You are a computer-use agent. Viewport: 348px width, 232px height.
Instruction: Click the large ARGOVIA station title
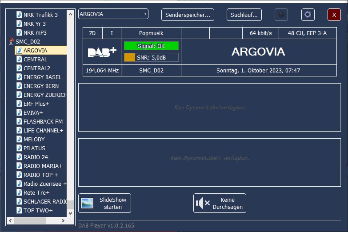(258, 52)
